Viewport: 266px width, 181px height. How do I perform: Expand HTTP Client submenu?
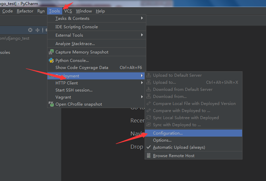click(97, 83)
